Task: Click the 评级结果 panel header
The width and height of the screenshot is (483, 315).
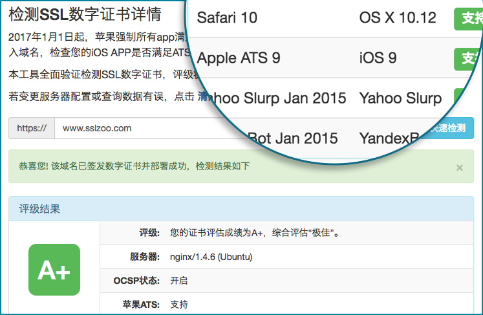Action: [40, 209]
